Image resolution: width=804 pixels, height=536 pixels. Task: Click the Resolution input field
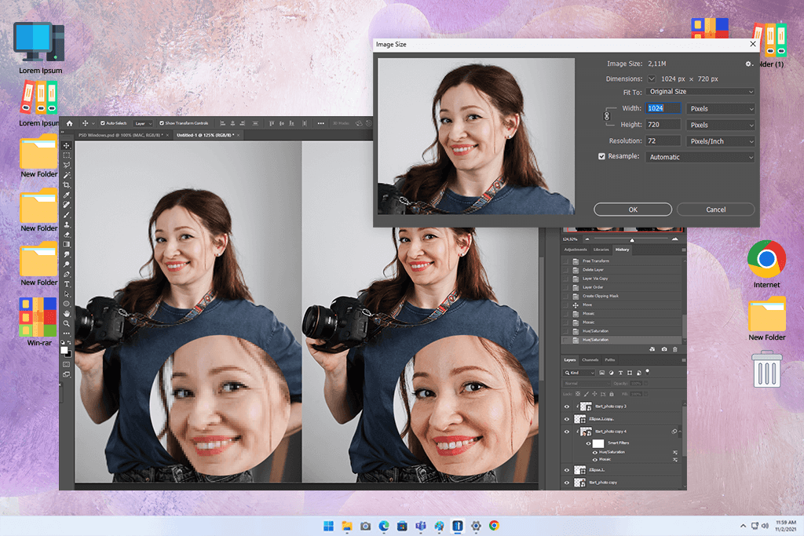pyautogui.click(x=663, y=141)
